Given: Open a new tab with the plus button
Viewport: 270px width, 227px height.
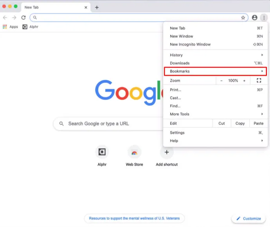Looking at the screenshot, I should pyautogui.click(x=97, y=7).
